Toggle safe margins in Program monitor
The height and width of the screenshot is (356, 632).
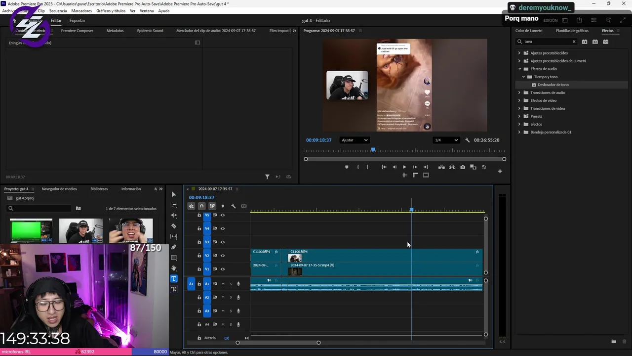(426, 175)
